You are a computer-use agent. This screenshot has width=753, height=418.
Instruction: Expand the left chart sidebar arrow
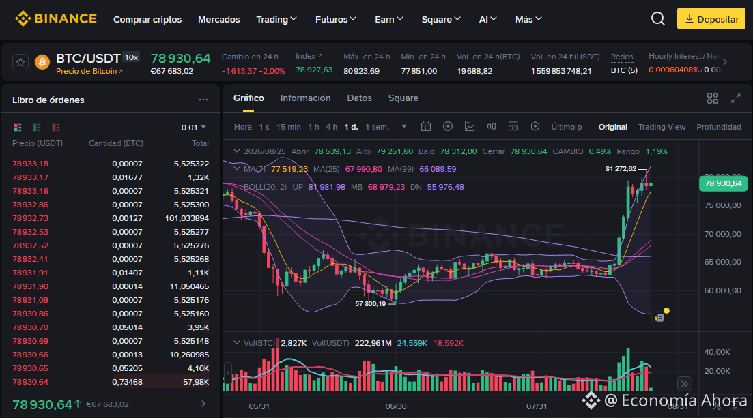[x=227, y=373]
